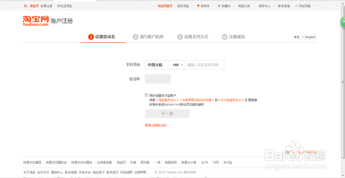
Task: Open the 全球速卖通 footer link
Action: point(104,162)
